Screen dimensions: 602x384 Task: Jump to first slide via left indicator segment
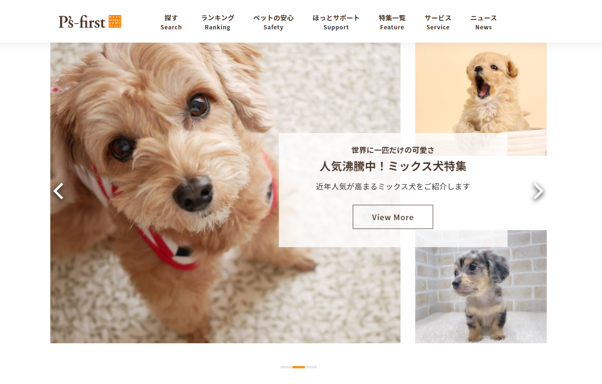tap(286, 367)
